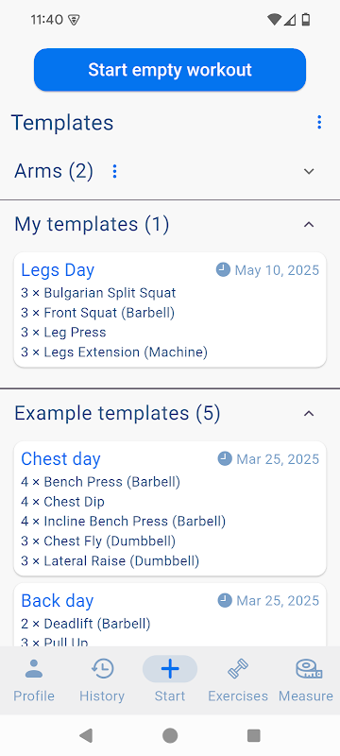Image resolution: width=340 pixels, height=756 pixels.
Task: Tap the Android home circle button
Action: [170, 735]
